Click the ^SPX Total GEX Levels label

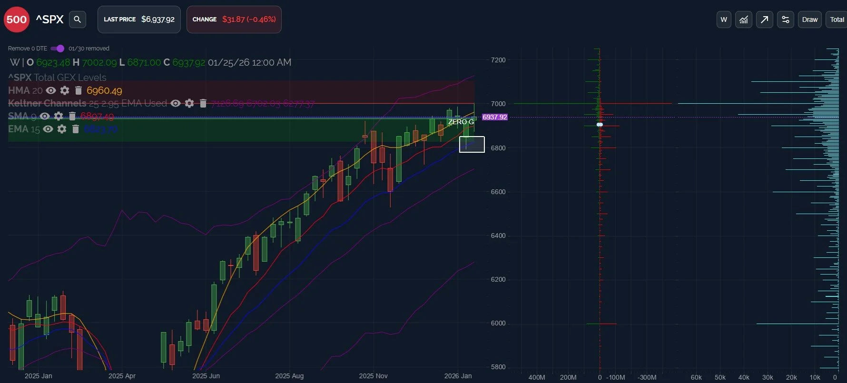57,78
